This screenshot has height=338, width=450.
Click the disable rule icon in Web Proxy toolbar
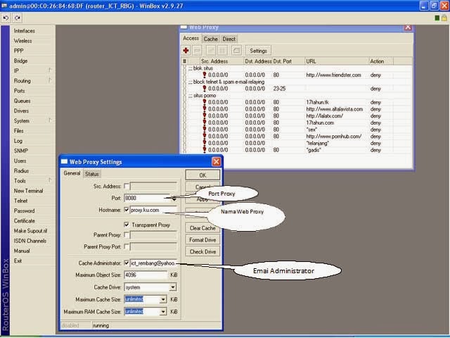pyautogui.click(x=222, y=51)
